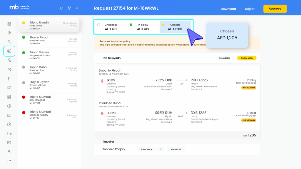301x169 pixels.
Task: Click the Approve button
Action: tap(275, 9)
